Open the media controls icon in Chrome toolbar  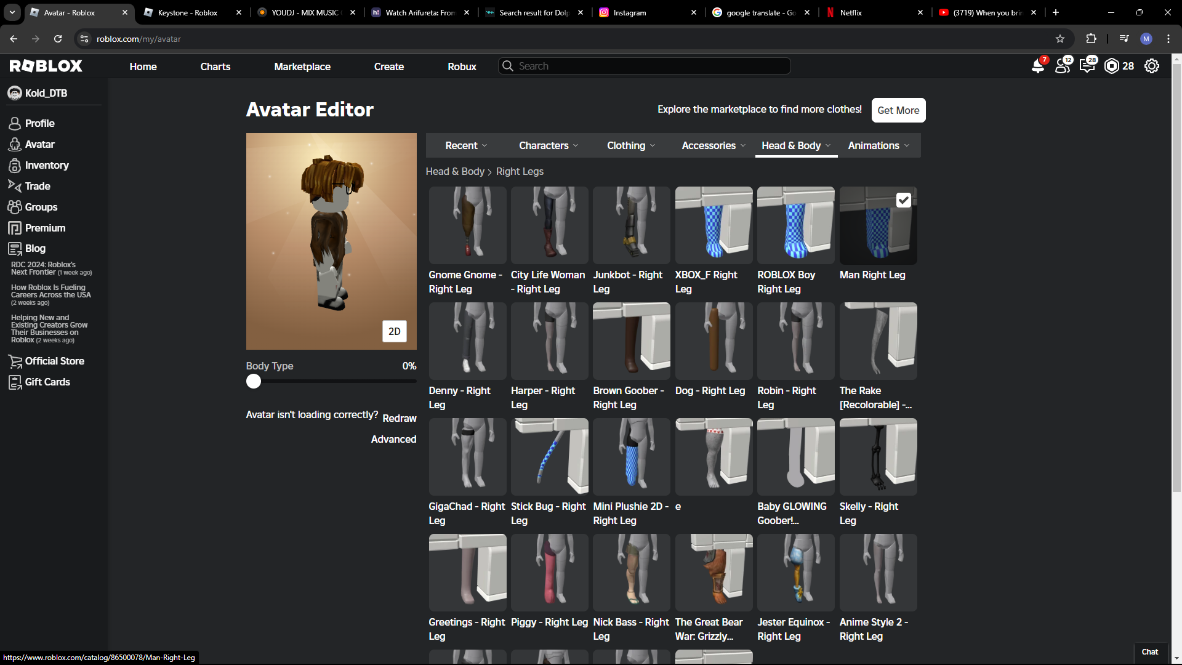(x=1124, y=39)
